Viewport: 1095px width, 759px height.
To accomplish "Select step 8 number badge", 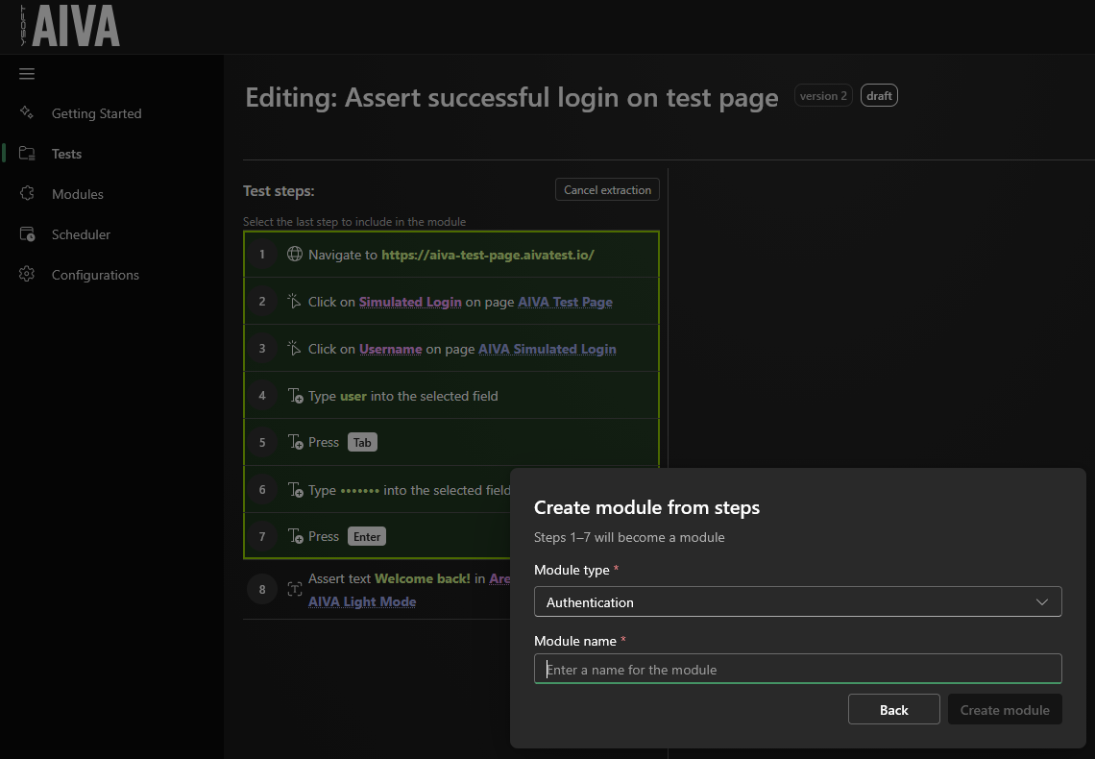I will [262, 589].
